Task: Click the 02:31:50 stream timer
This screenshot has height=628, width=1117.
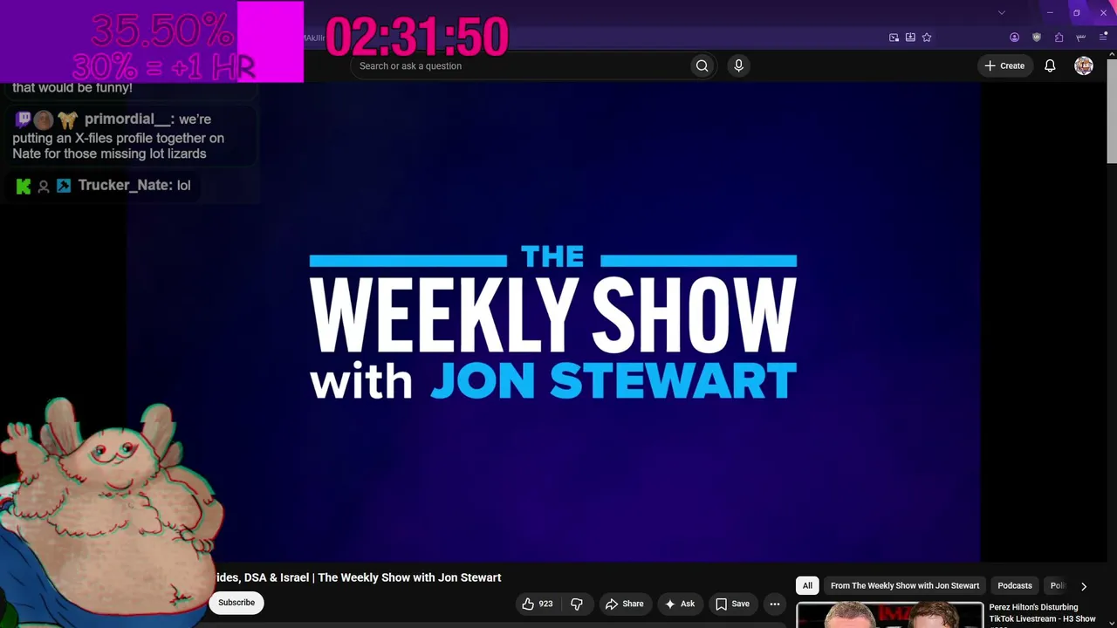Action: (416, 38)
